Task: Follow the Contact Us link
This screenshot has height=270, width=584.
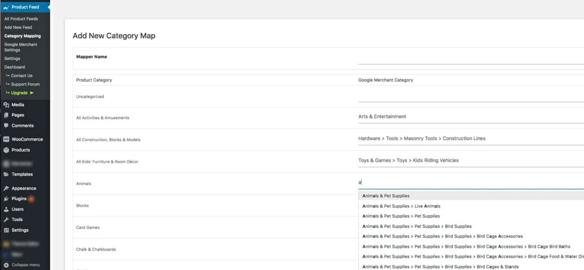Action: (22, 76)
